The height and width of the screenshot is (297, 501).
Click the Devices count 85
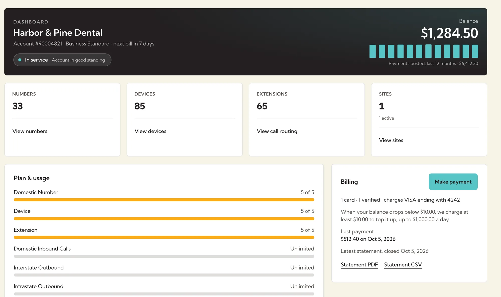(140, 106)
